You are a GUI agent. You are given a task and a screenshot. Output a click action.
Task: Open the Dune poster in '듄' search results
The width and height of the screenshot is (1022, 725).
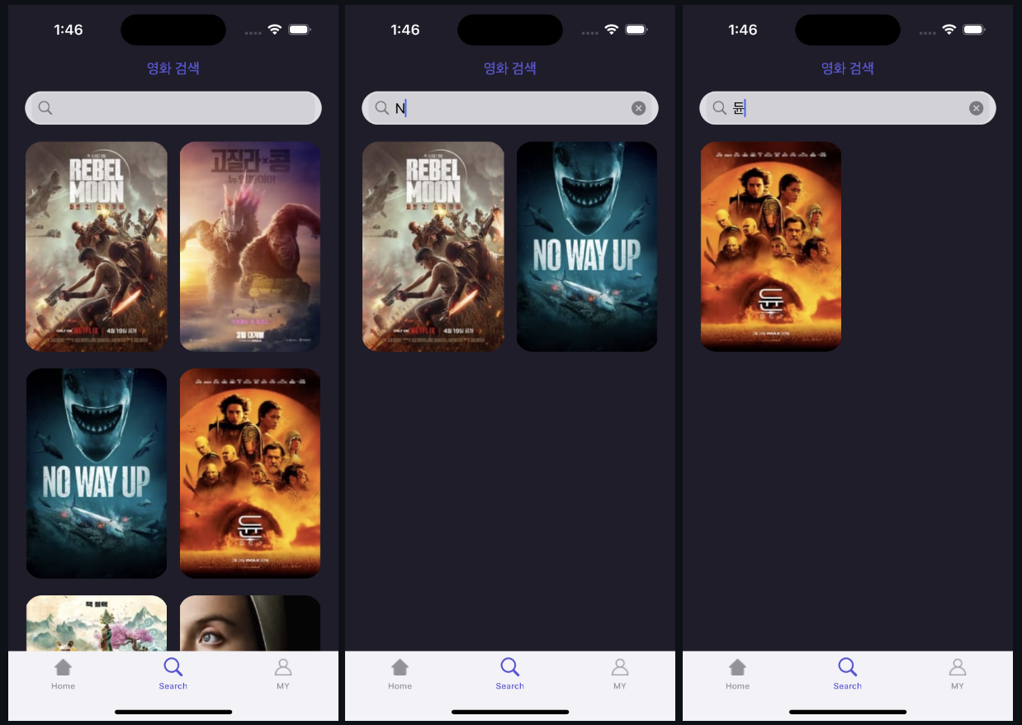pyautogui.click(x=771, y=247)
